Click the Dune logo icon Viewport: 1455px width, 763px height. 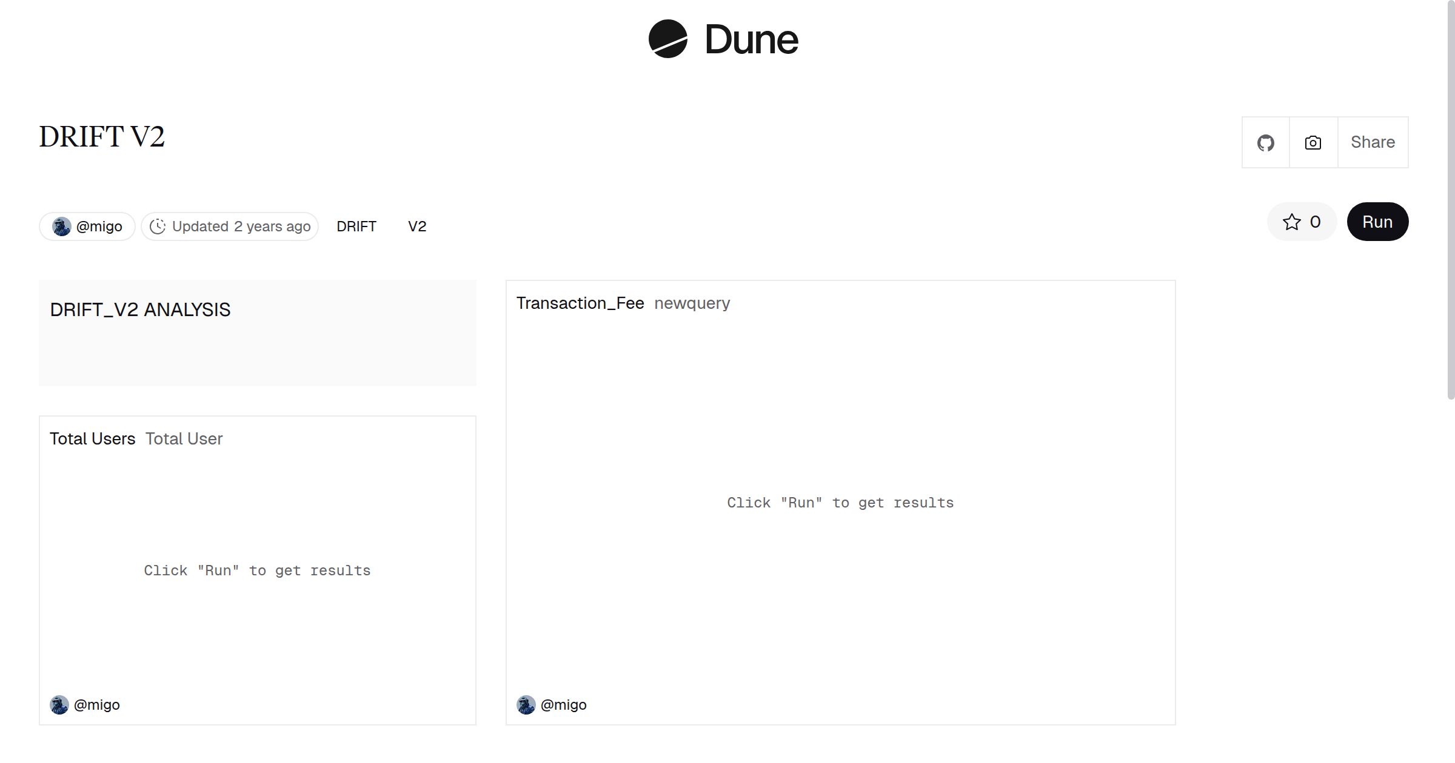tap(667, 39)
